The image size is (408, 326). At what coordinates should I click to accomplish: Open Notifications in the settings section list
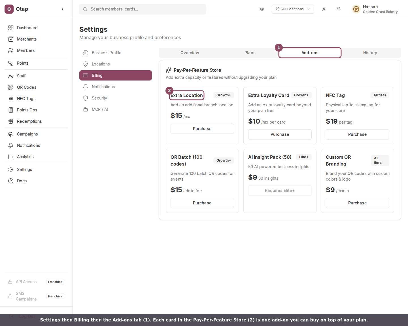tap(116, 87)
